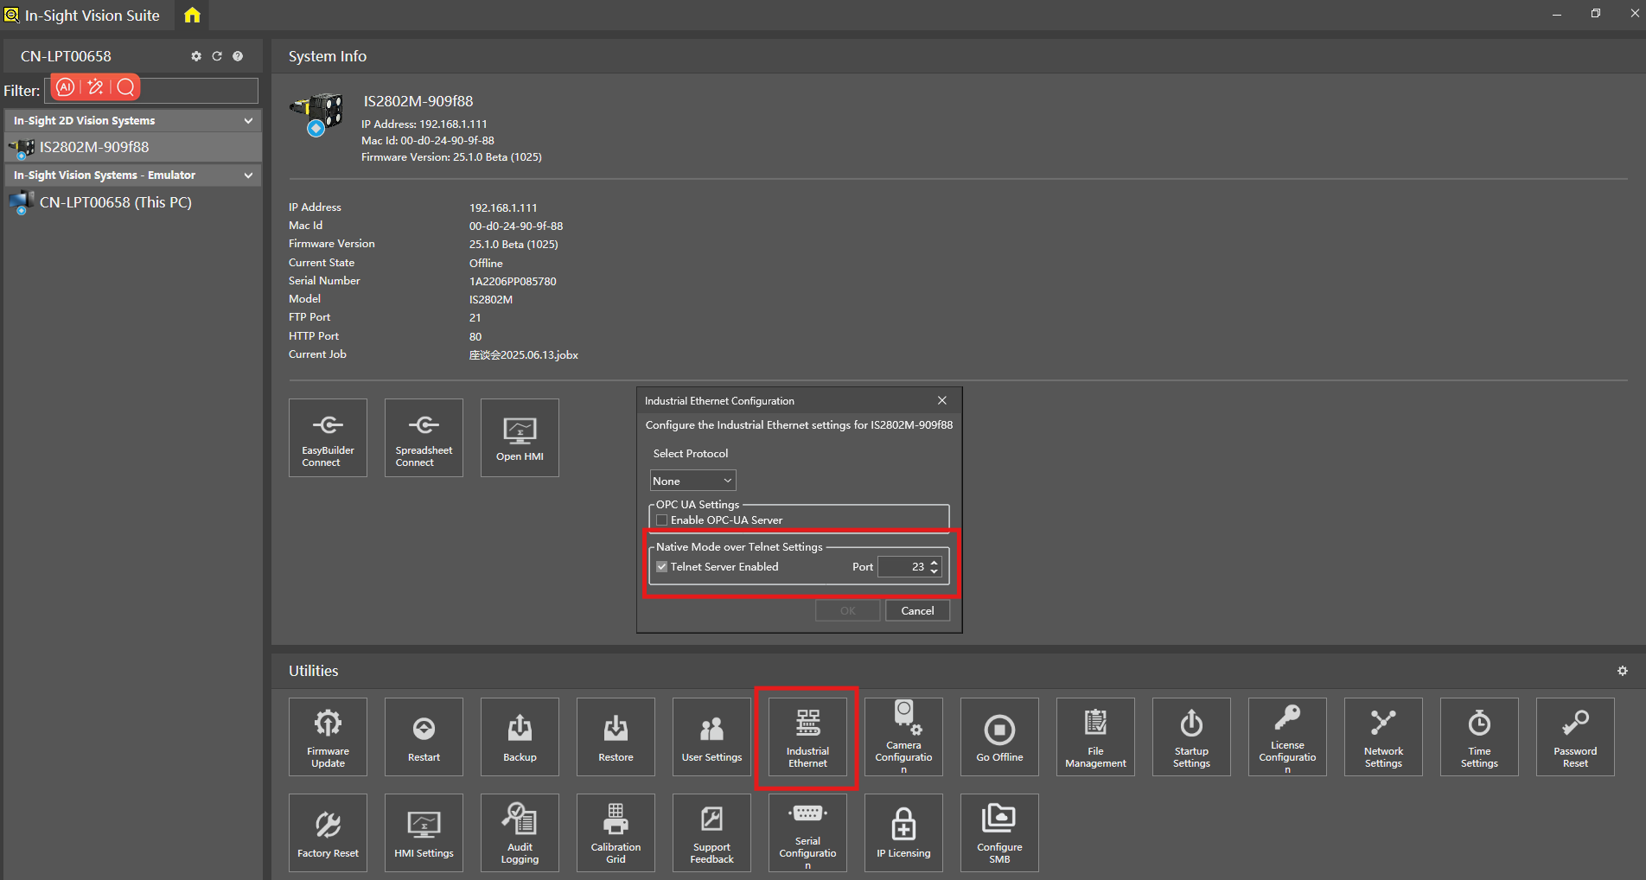The image size is (1646, 880).
Task: Open File Management utility
Action: tap(1095, 737)
